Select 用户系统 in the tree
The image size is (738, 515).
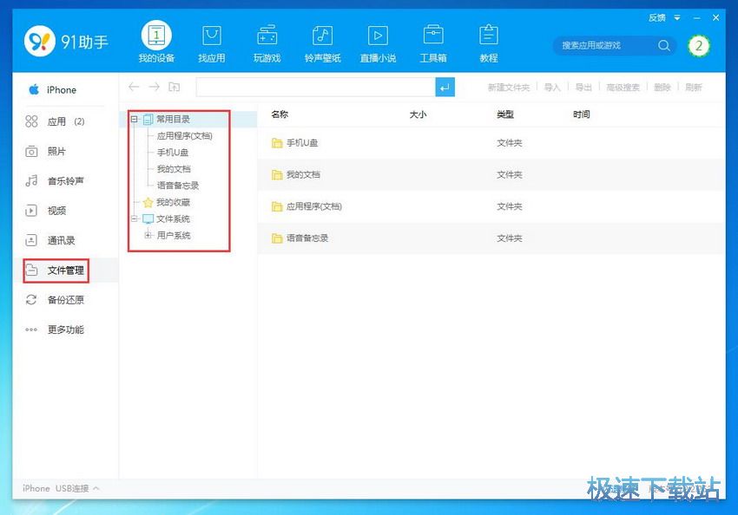coord(174,236)
